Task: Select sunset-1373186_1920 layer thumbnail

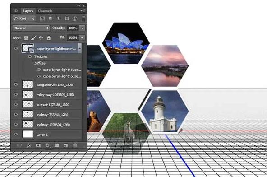Action: [x=28, y=104]
